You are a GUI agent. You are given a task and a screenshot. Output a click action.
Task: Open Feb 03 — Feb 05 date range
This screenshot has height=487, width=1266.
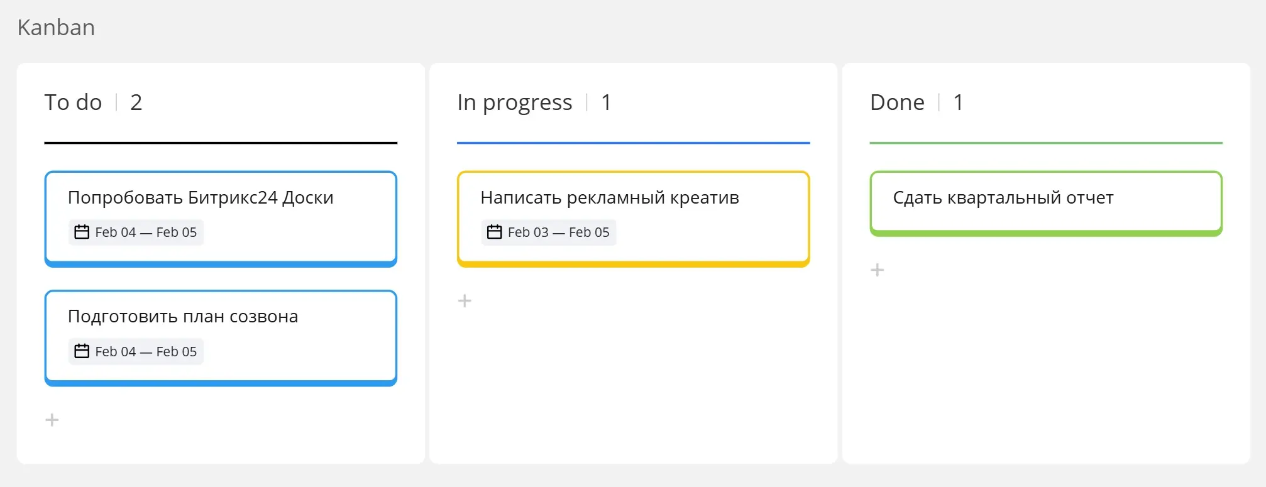point(549,233)
